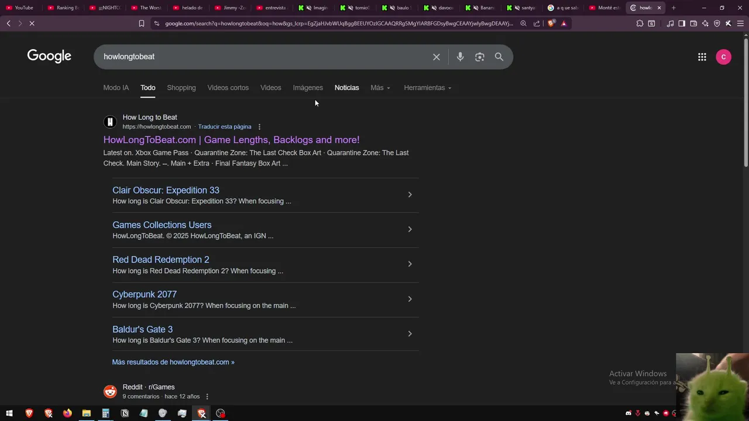The height and width of the screenshot is (421, 749).
Task: Switch to the Noticias tab
Action: (346, 88)
